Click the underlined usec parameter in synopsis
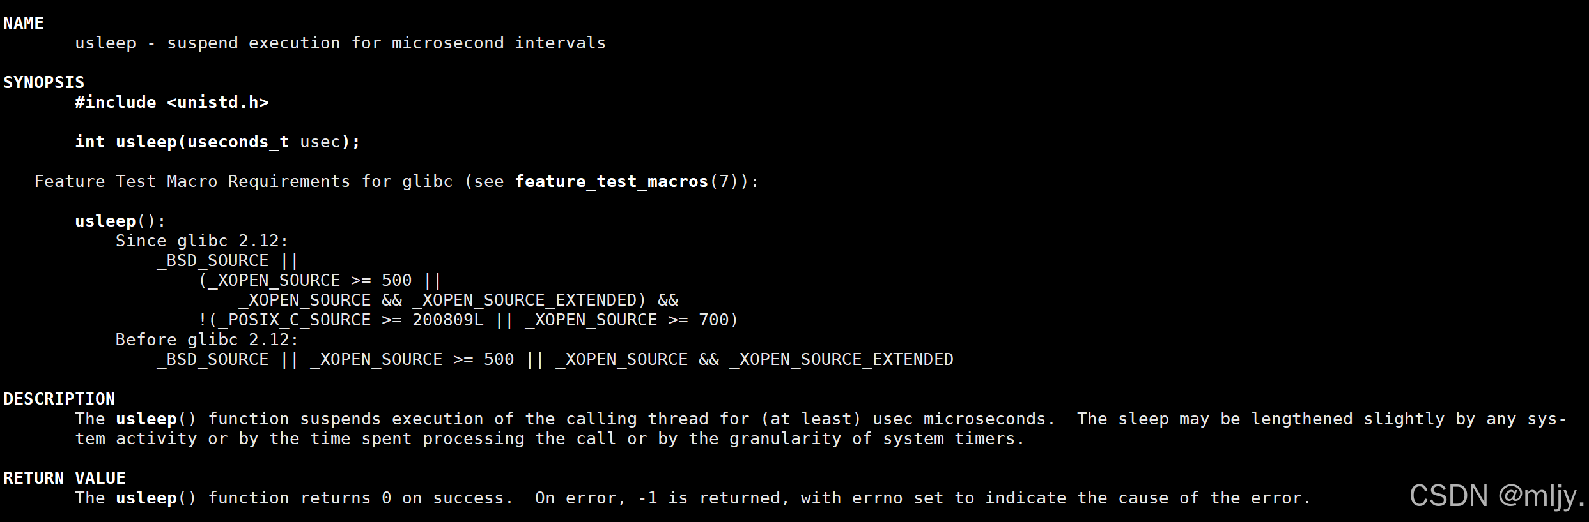 (x=320, y=142)
